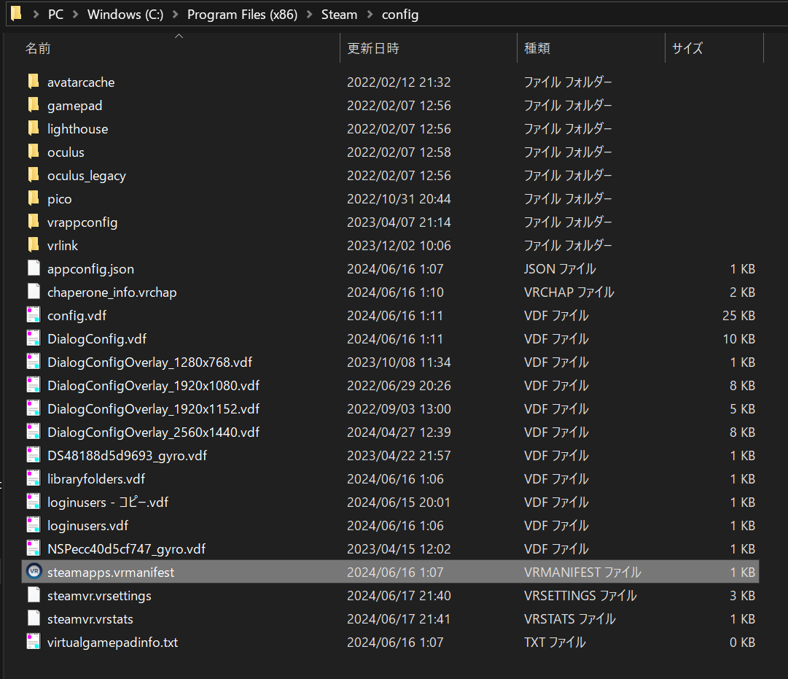This screenshot has height=679, width=788.
Task: Go to PC in the breadcrumb
Action: (56, 15)
